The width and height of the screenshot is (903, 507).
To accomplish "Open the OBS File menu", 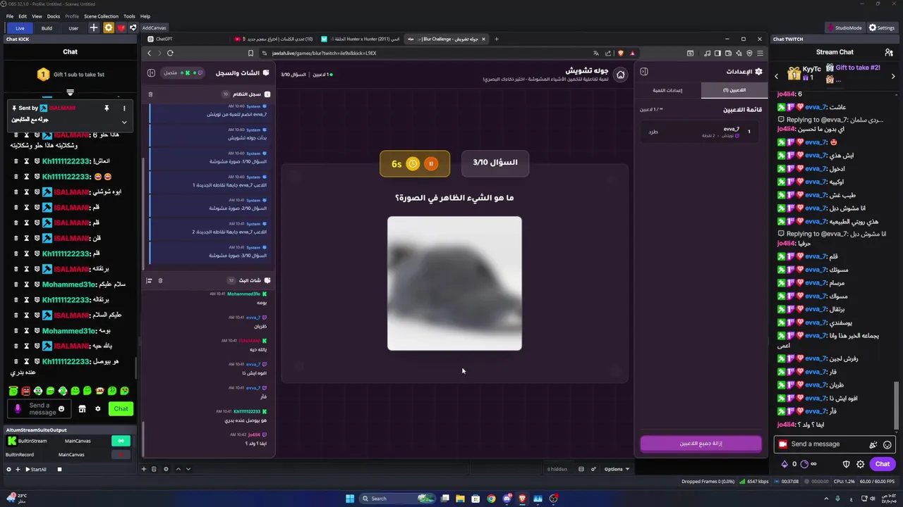I will click(x=10, y=16).
